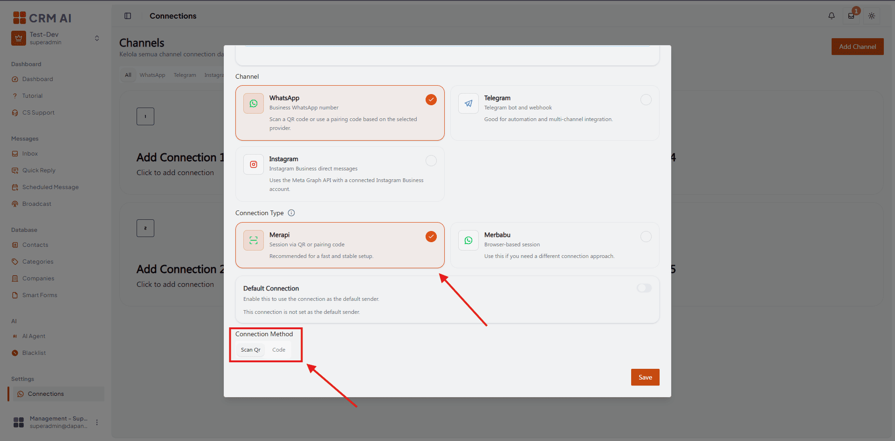Select the Merapi connection type

(340, 245)
